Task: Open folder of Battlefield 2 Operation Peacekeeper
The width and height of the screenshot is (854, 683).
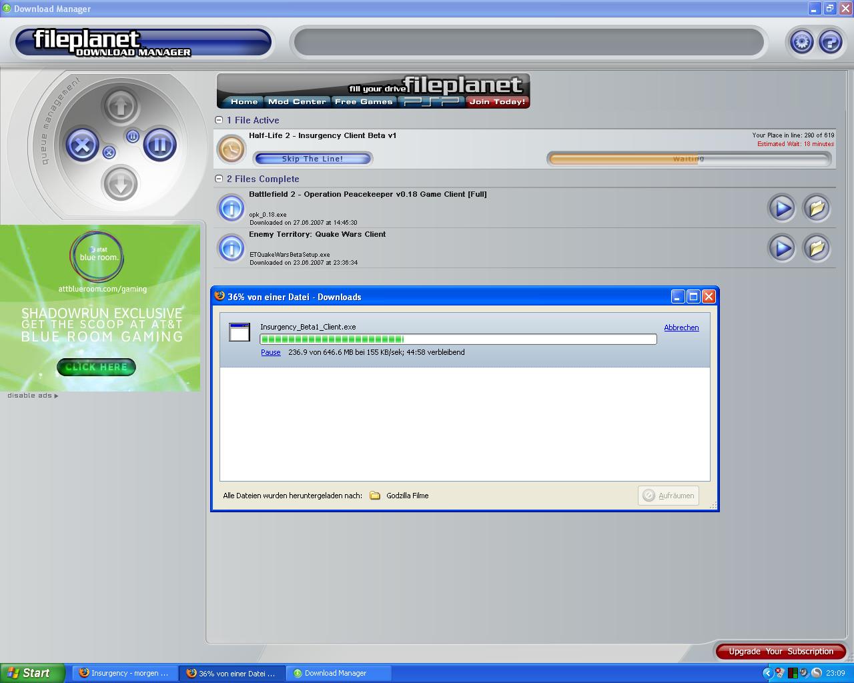Action: 817,208
